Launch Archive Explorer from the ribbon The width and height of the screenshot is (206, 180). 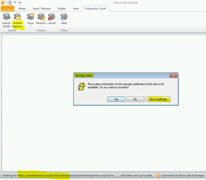point(17,20)
